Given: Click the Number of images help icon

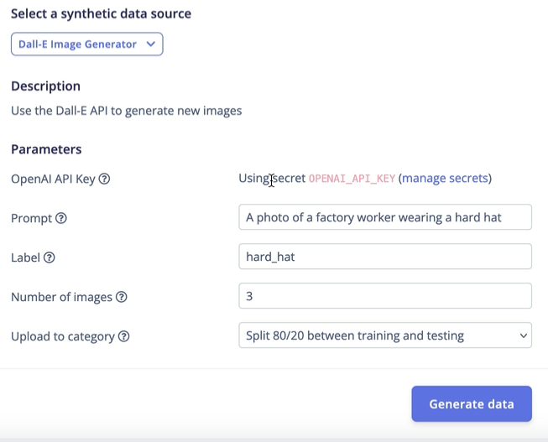Looking at the screenshot, I should pyautogui.click(x=122, y=297).
